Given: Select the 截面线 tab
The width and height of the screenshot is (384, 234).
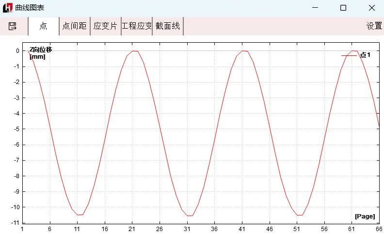Looking at the screenshot, I should coord(168,26).
